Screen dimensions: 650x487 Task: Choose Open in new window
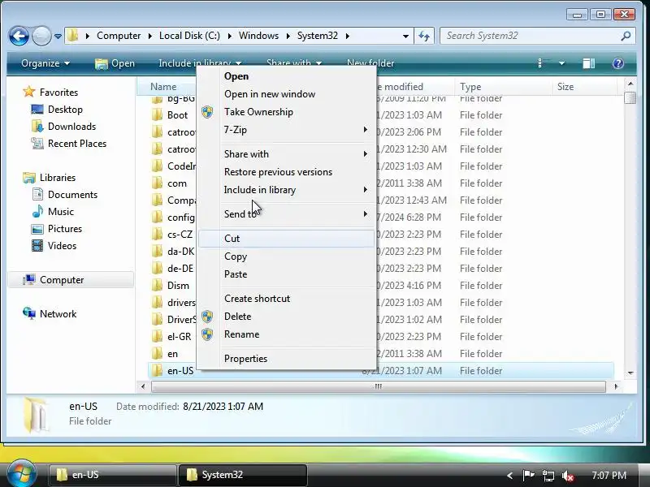[x=286, y=94]
